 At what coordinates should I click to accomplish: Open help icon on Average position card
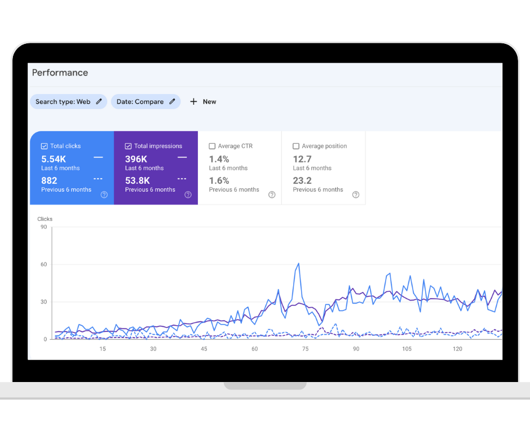coord(356,194)
